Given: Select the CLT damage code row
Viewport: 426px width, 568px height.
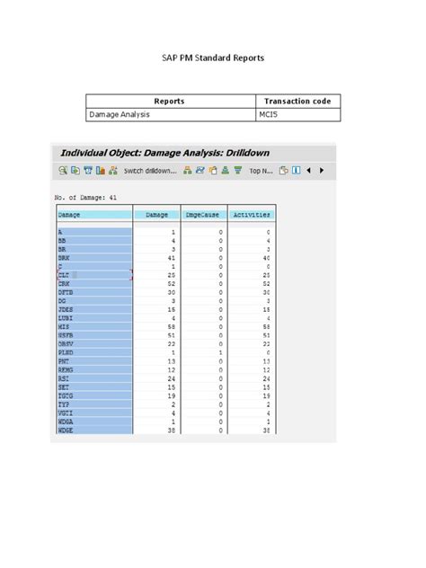Looking at the screenshot, I should (x=94, y=275).
